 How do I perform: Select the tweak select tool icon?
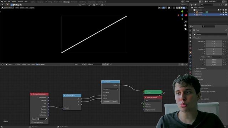coord(7,5)
